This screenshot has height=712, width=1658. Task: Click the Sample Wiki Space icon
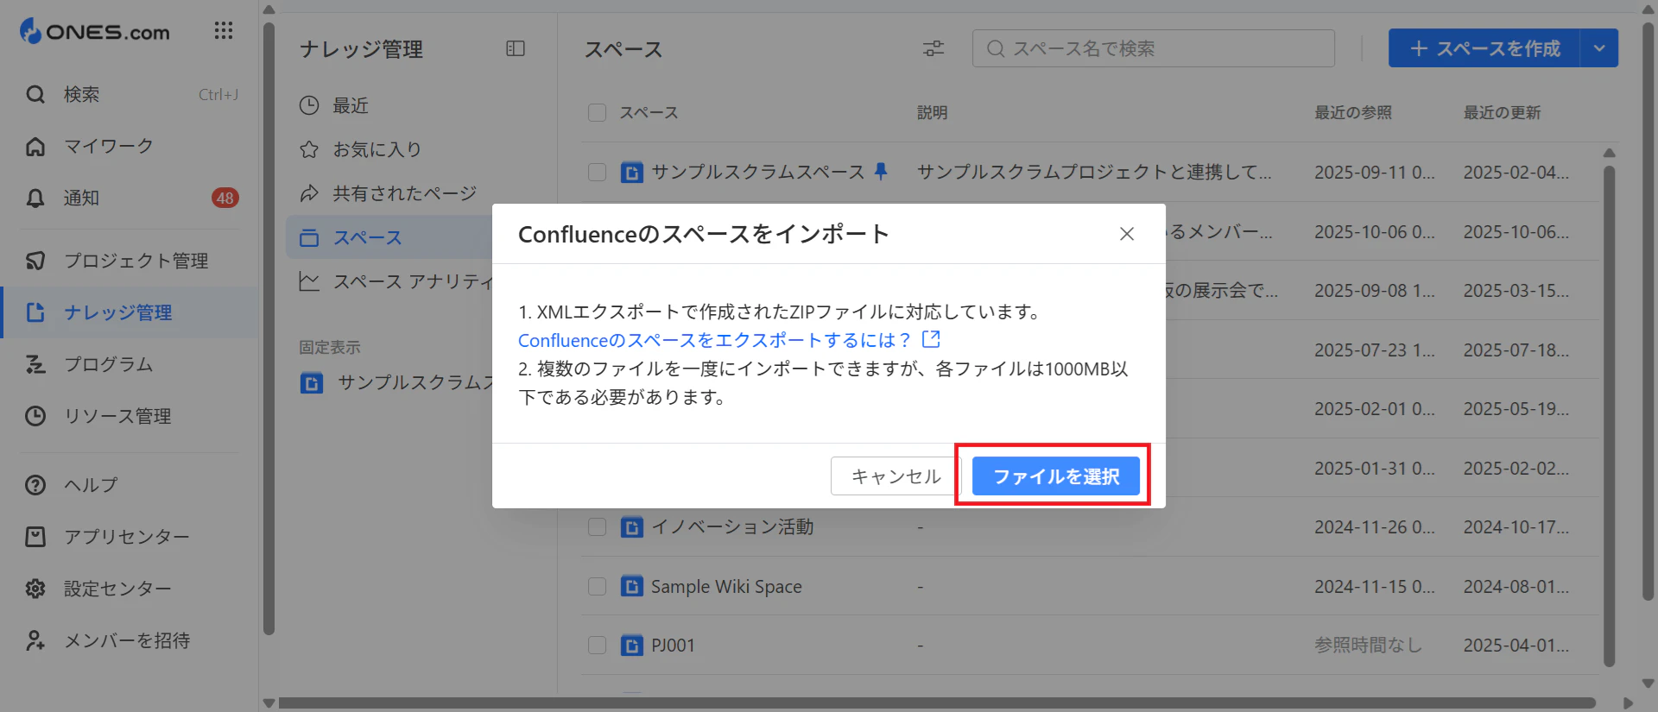pyautogui.click(x=632, y=587)
